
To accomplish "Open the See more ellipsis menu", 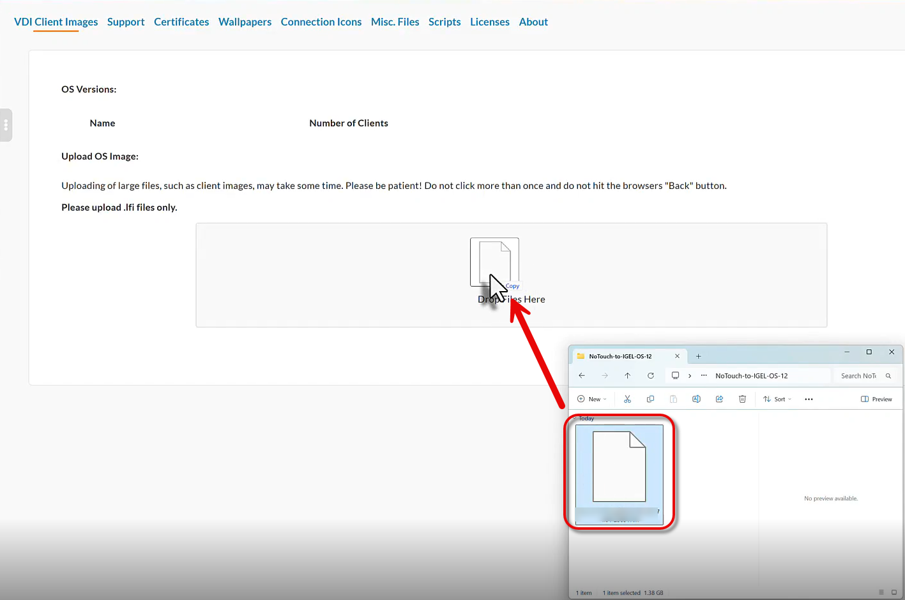I will 809,399.
